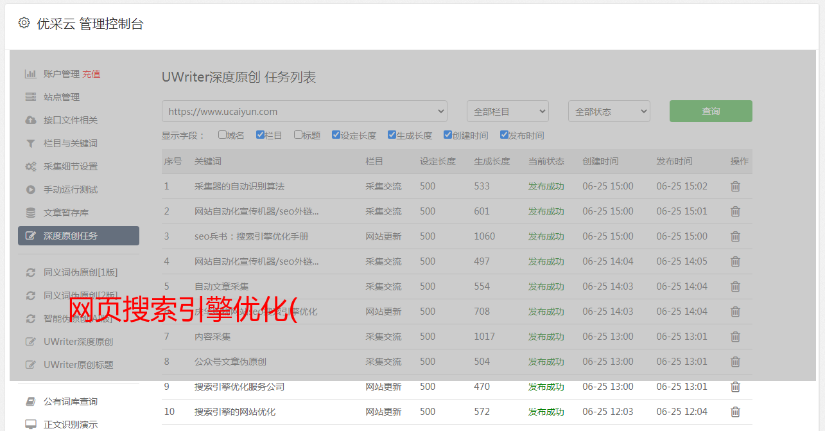Open 公有词库查询 in sidebar
Viewport: 825px width, 431px height.
tap(71, 401)
